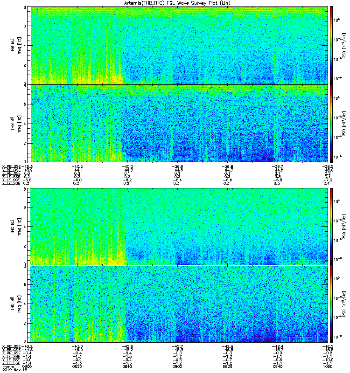The height and width of the screenshot is (373, 350).
Task: Click the 0820 time tick label
Action: point(77,366)
